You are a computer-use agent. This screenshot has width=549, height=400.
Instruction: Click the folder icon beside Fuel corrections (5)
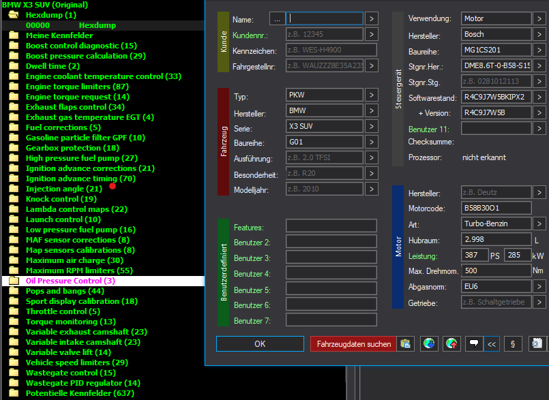(x=14, y=127)
